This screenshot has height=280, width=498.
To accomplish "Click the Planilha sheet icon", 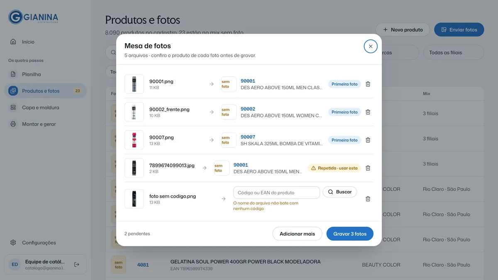I will coord(13,74).
